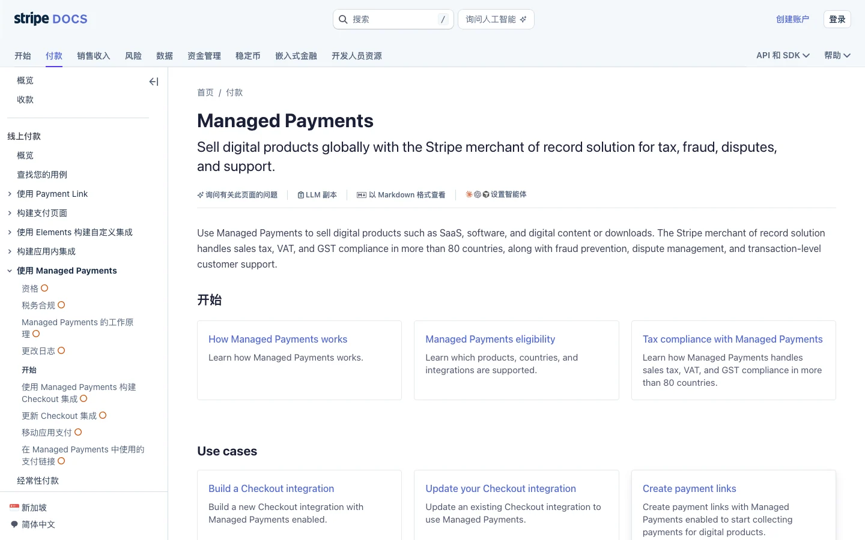
Task: Open Managed Payments eligibility card
Action: 517,360
